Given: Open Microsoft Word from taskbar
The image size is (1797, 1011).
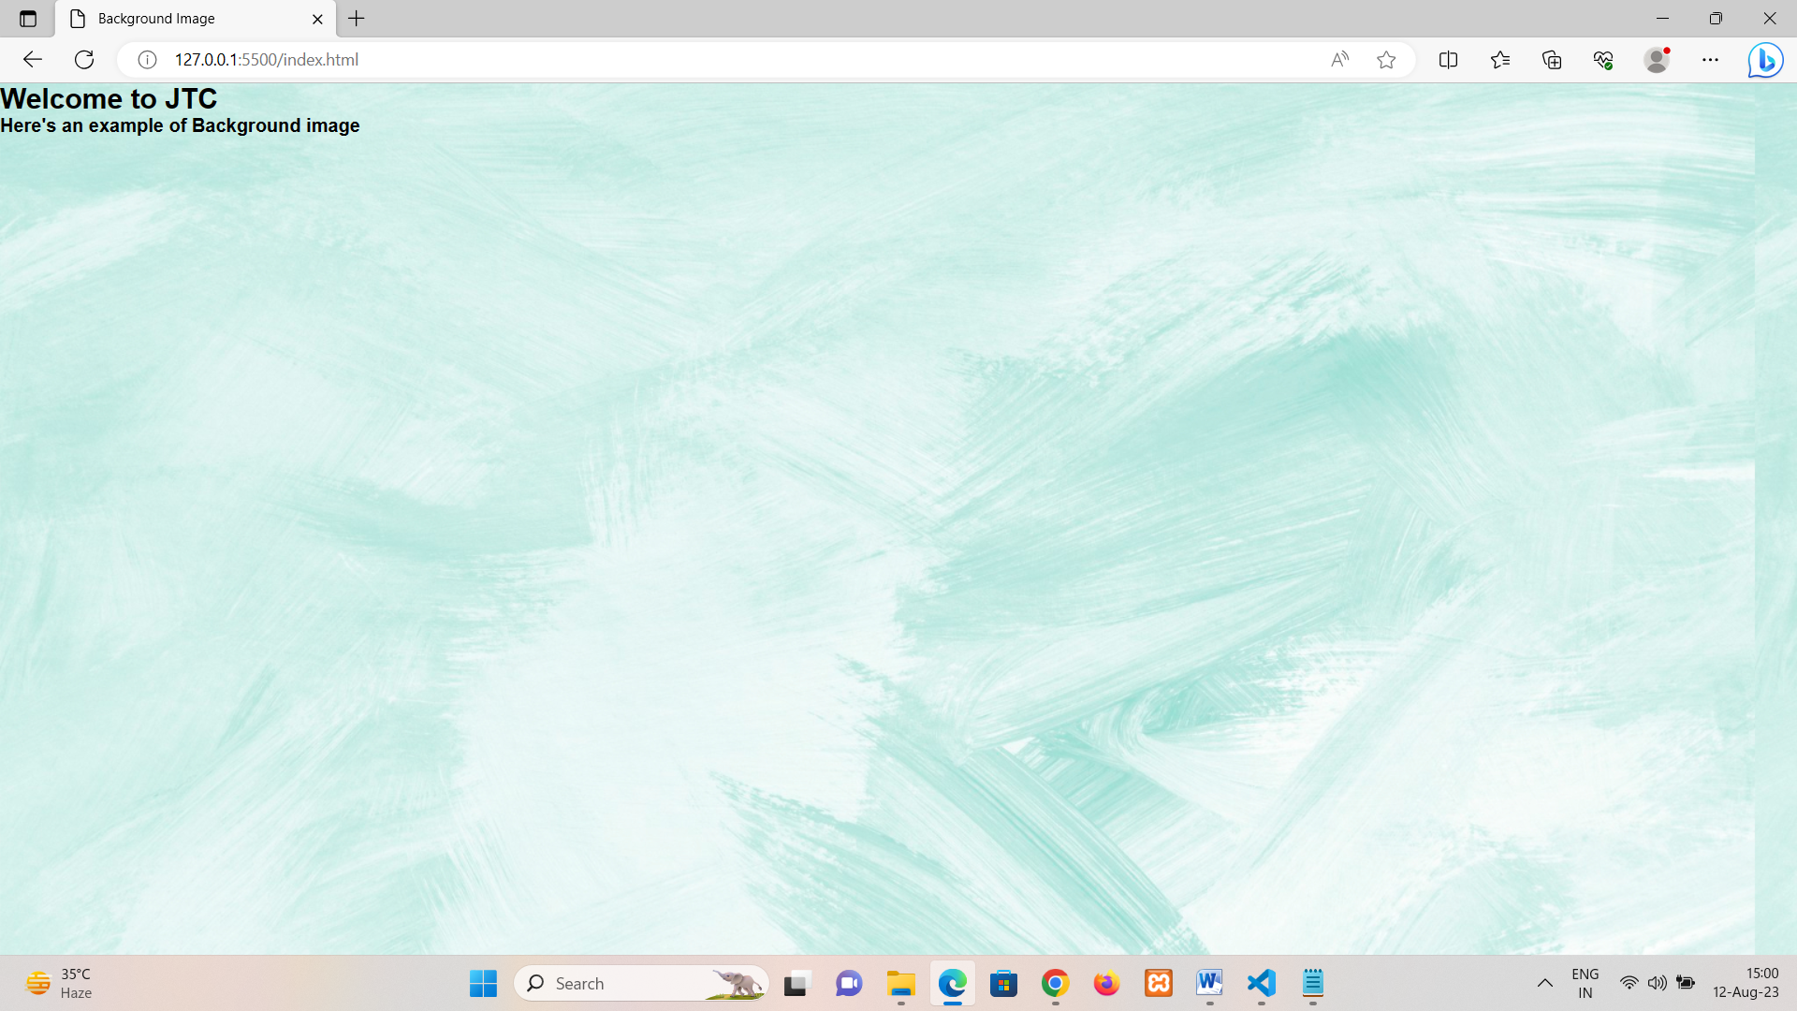Looking at the screenshot, I should click(x=1209, y=984).
